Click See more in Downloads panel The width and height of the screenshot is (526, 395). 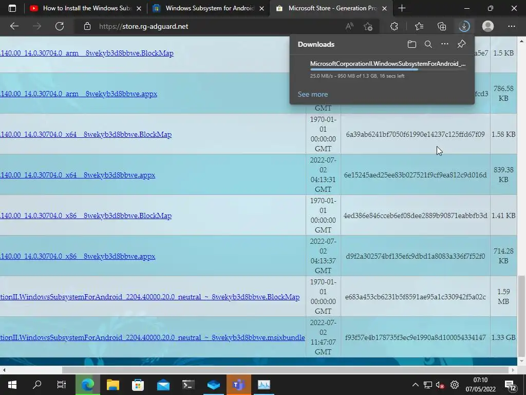pyautogui.click(x=313, y=95)
